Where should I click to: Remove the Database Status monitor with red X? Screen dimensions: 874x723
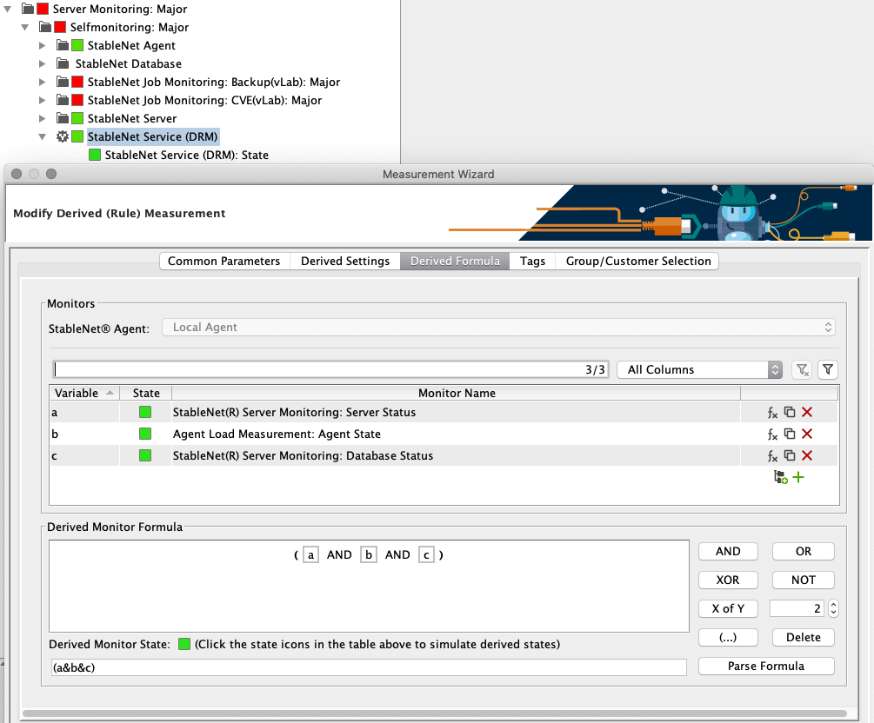(806, 455)
